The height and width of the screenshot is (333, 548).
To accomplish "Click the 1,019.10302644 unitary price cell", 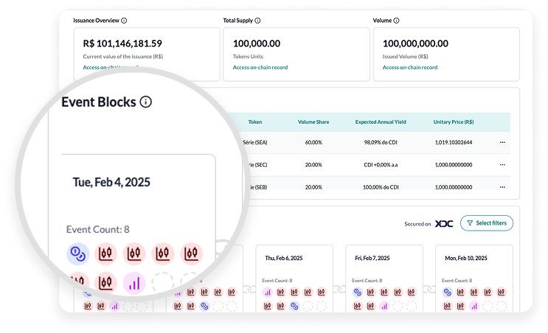I will (454, 142).
